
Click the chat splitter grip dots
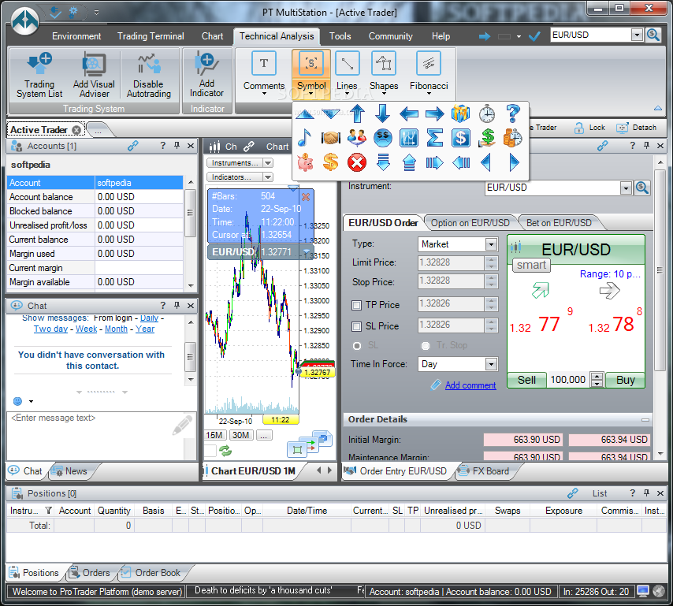click(x=102, y=392)
